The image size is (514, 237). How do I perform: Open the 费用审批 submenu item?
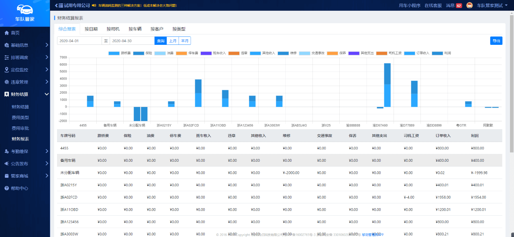20,129
